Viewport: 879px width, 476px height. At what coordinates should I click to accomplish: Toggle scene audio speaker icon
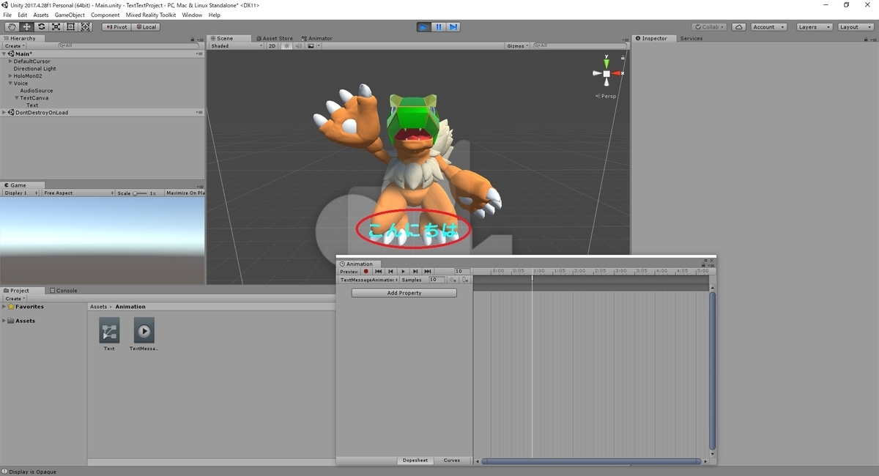click(x=298, y=45)
